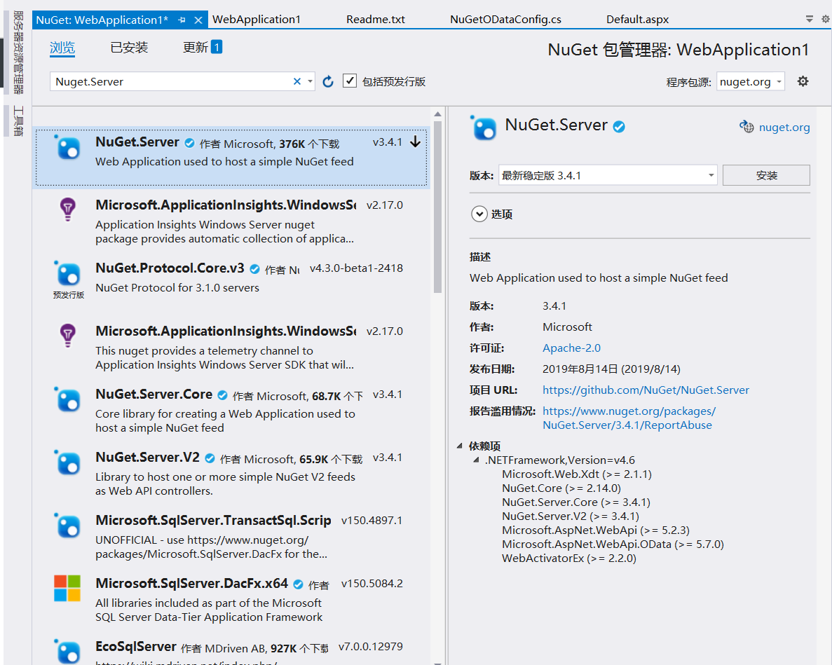Click verified badge next to Microsoft.SqlServer.DacFx.x64
This screenshot has width=832, height=665.
[x=298, y=584]
